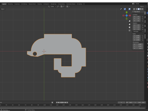Click the zoom viewport magnifier icon
The width and height of the screenshot is (148, 111).
129,21
